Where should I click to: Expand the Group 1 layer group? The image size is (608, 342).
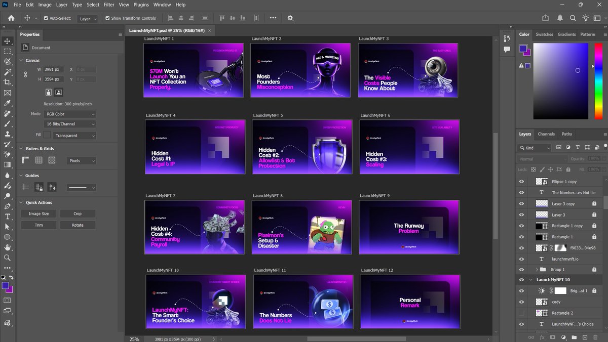[x=537, y=270]
